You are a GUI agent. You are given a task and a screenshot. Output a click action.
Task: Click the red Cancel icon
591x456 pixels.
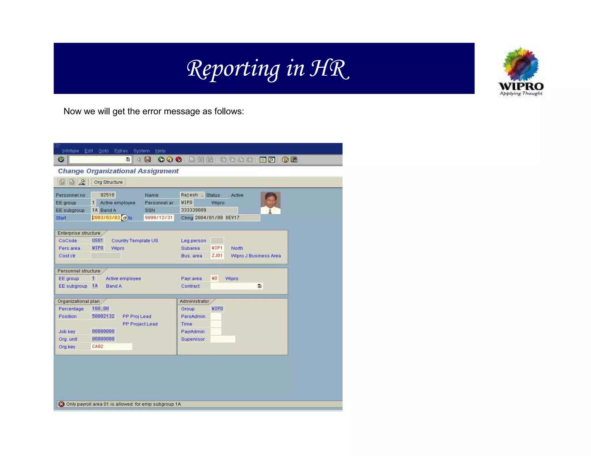(x=179, y=159)
